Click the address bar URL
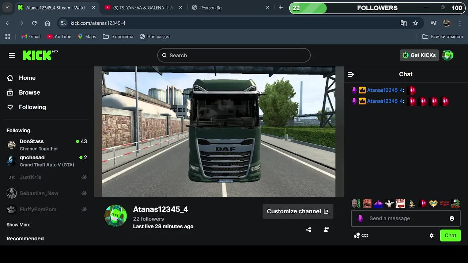Viewport: 468px width, 263px height. click(x=98, y=23)
